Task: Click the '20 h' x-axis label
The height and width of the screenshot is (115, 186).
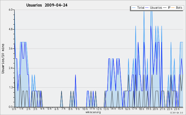Action: [155, 109]
